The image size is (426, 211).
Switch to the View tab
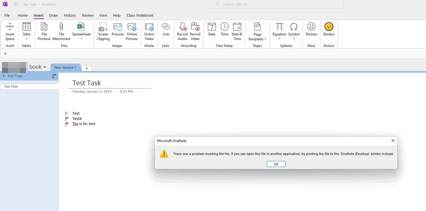[x=103, y=15]
